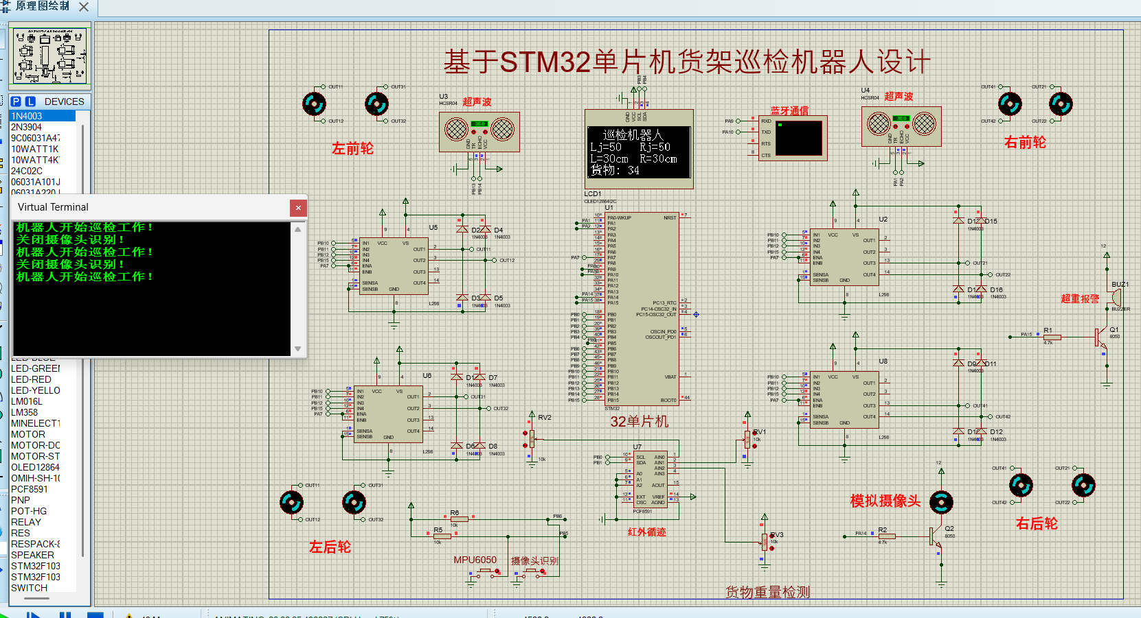Image resolution: width=1141 pixels, height=618 pixels.
Task: Select the L298 driver U2
Action: point(845,259)
